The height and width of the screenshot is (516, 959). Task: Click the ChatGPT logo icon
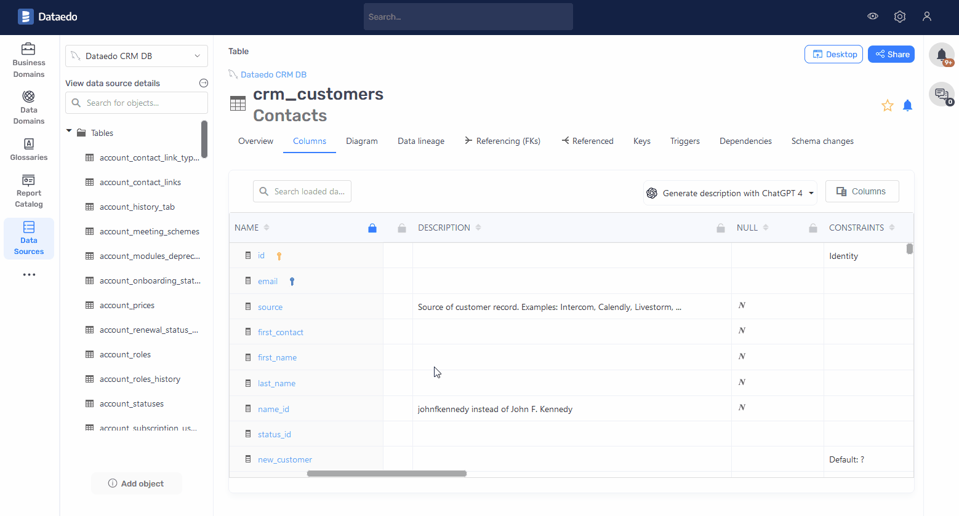[x=652, y=193]
